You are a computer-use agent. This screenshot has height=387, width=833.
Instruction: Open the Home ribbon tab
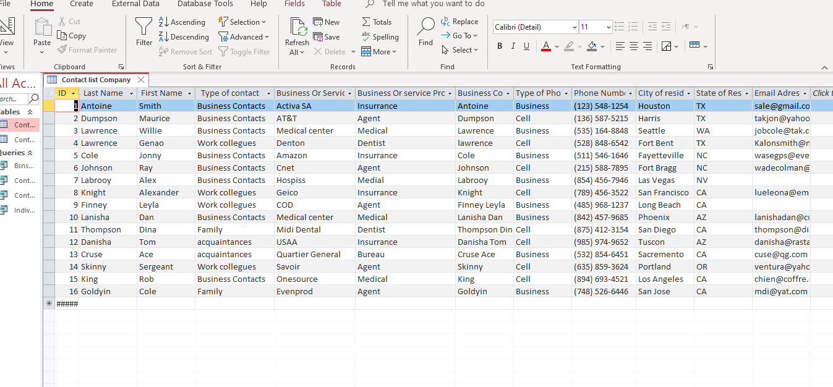click(x=41, y=4)
